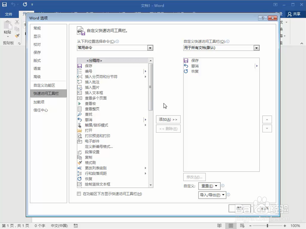This screenshot has width=306, height=229.
Task: Open the 重置 dropdown button
Action: [209, 186]
